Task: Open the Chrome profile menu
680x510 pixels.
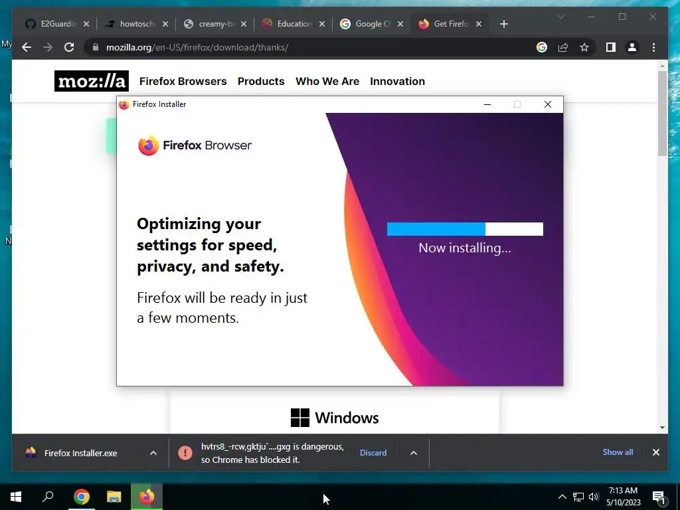Action: point(632,47)
